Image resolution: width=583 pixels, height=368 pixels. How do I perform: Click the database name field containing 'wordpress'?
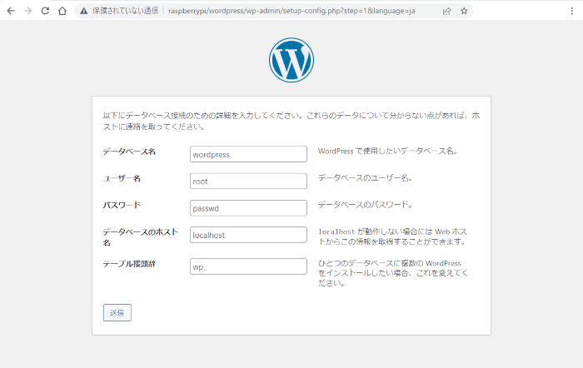point(248,154)
